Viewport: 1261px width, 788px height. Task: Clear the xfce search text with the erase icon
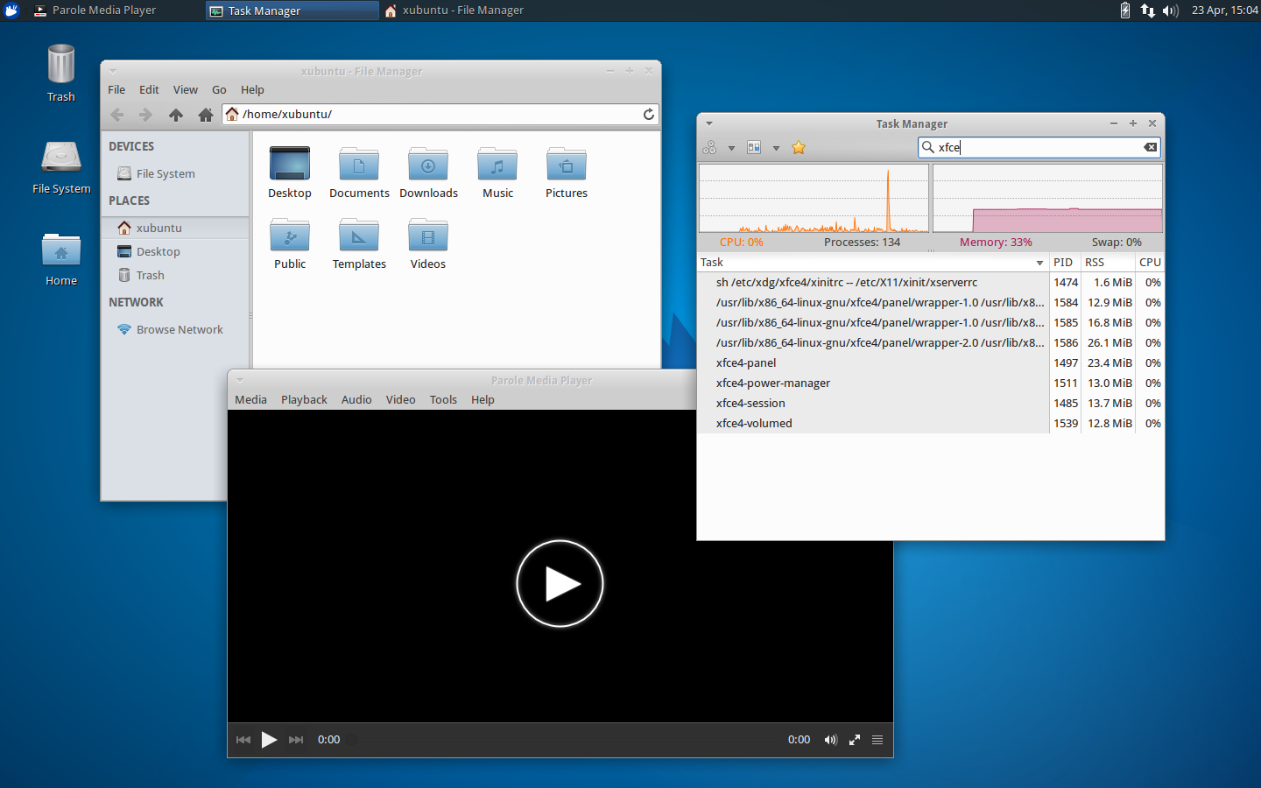pyautogui.click(x=1150, y=147)
